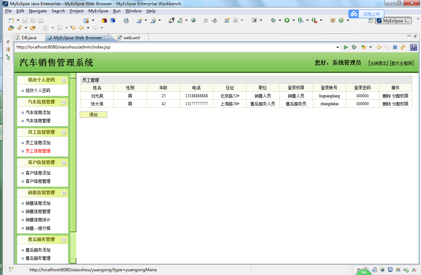
Task: Collapse the 售后服务管理 sidebar section
Action: [64, 240]
